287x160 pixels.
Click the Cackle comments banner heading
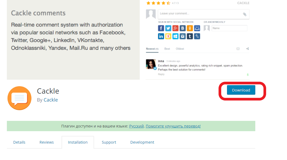click(x=38, y=13)
